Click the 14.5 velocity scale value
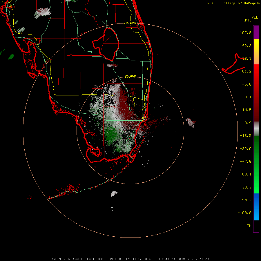This screenshot has height=261, width=261. (247, 110)
